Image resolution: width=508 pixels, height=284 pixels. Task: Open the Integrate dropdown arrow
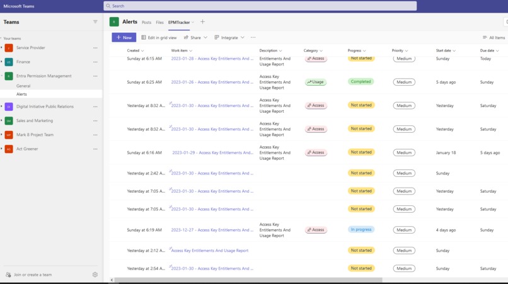click(x=242, y=38)
